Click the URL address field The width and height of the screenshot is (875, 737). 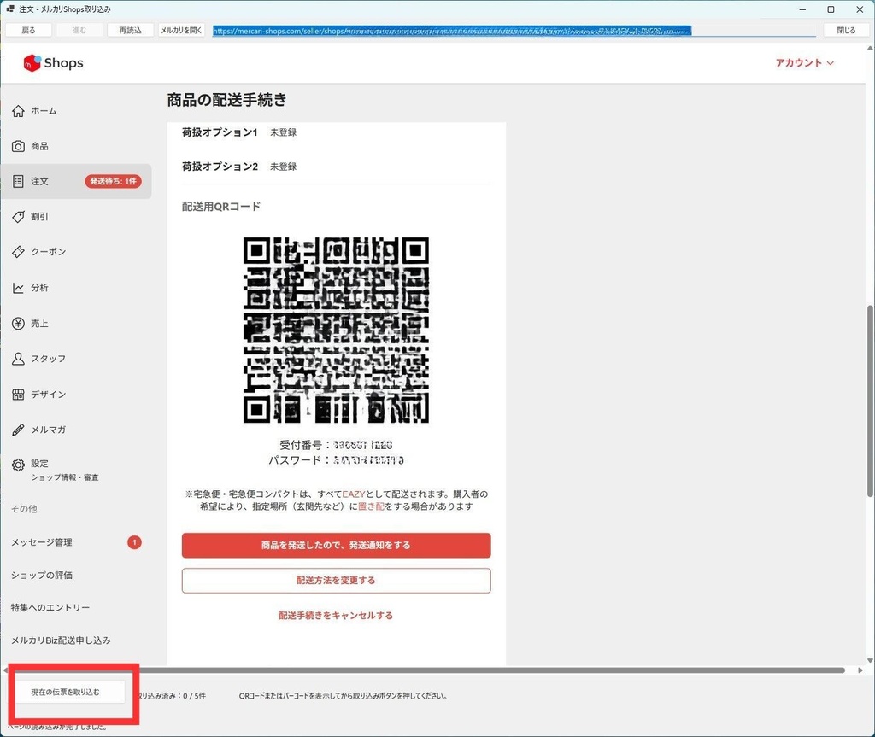(x=514, y=31)
